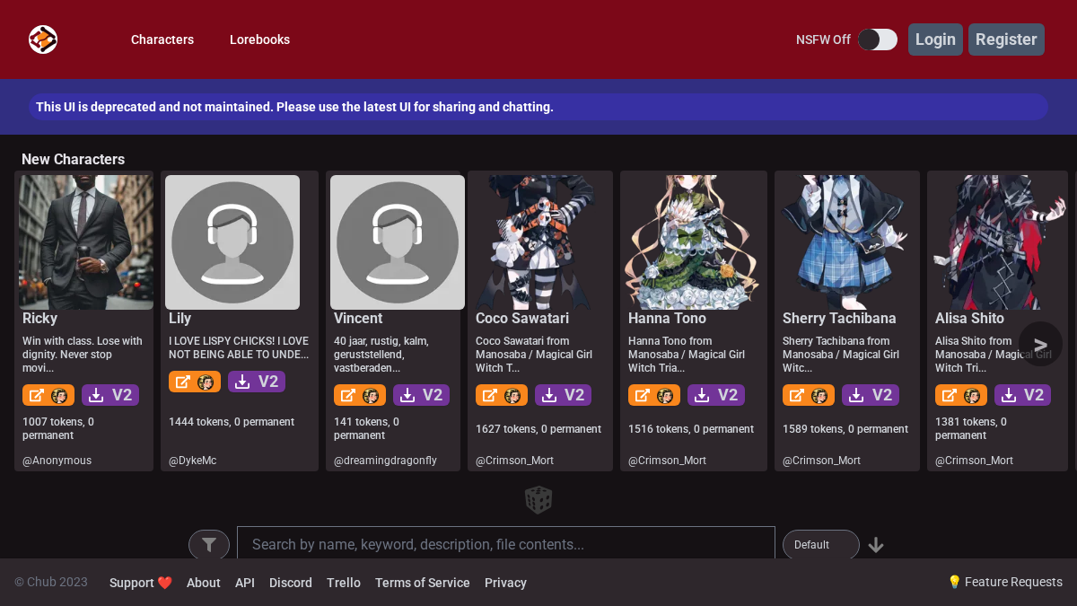Click the '© Chub 2023' footer text

pos(51,582)
